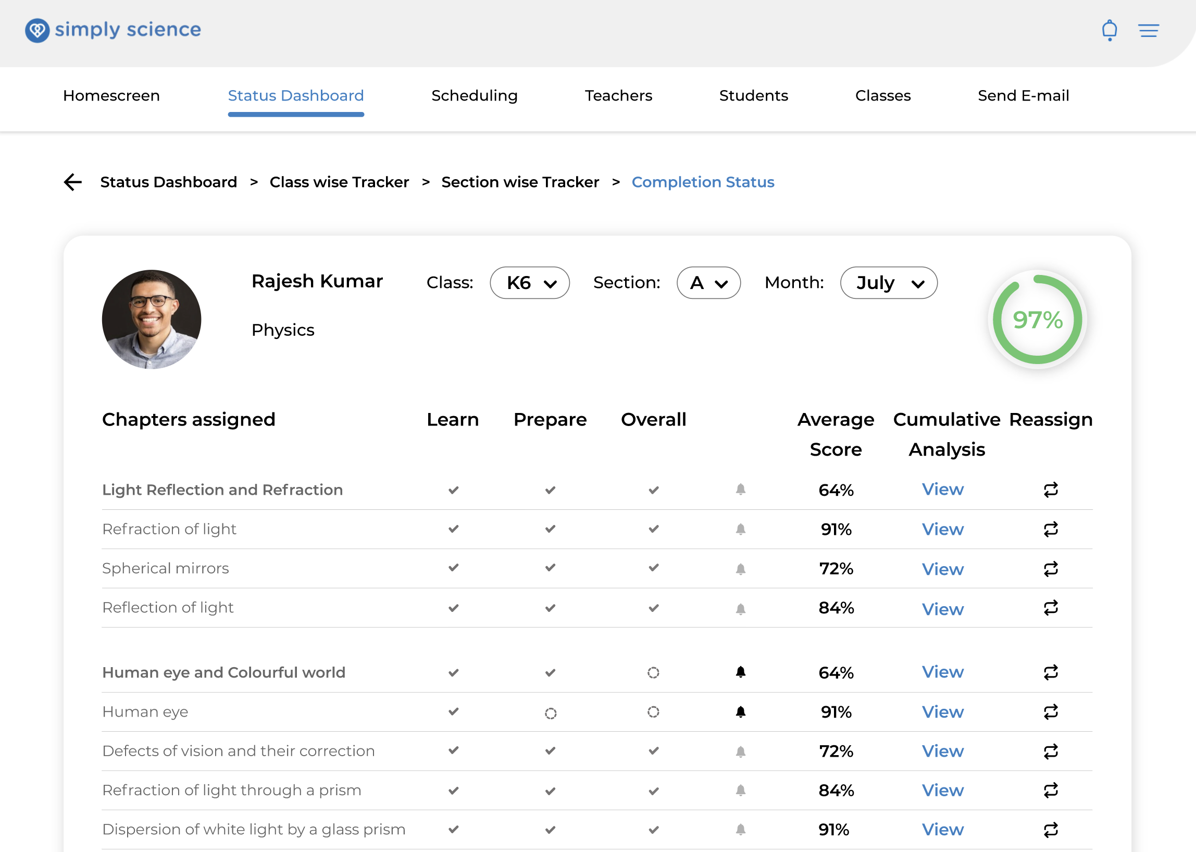Image resolution: width=1196 pixels, height=852 pixels.
Task: Switch to the Scheduling tab
Action: (x=475, y=95)
